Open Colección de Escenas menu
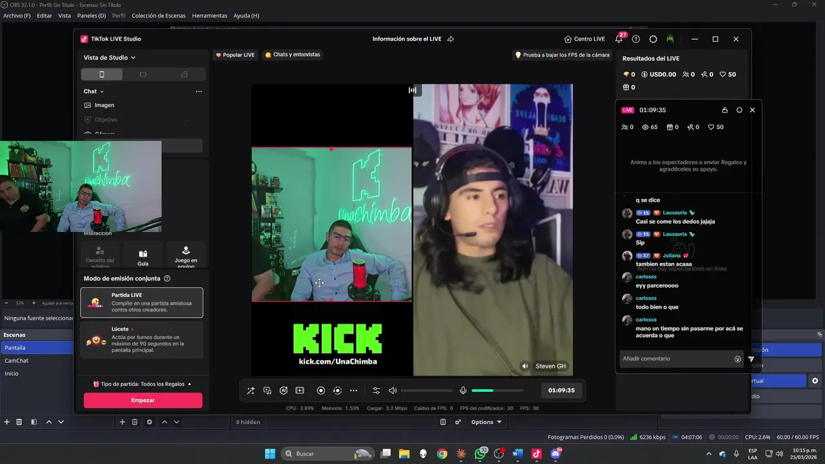The height and width of the screenshot is (464, 825). tap(159, 15)
